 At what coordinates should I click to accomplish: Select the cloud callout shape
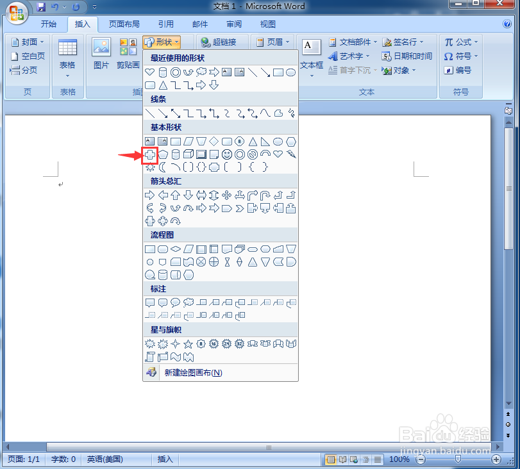(x=189, y=302)
